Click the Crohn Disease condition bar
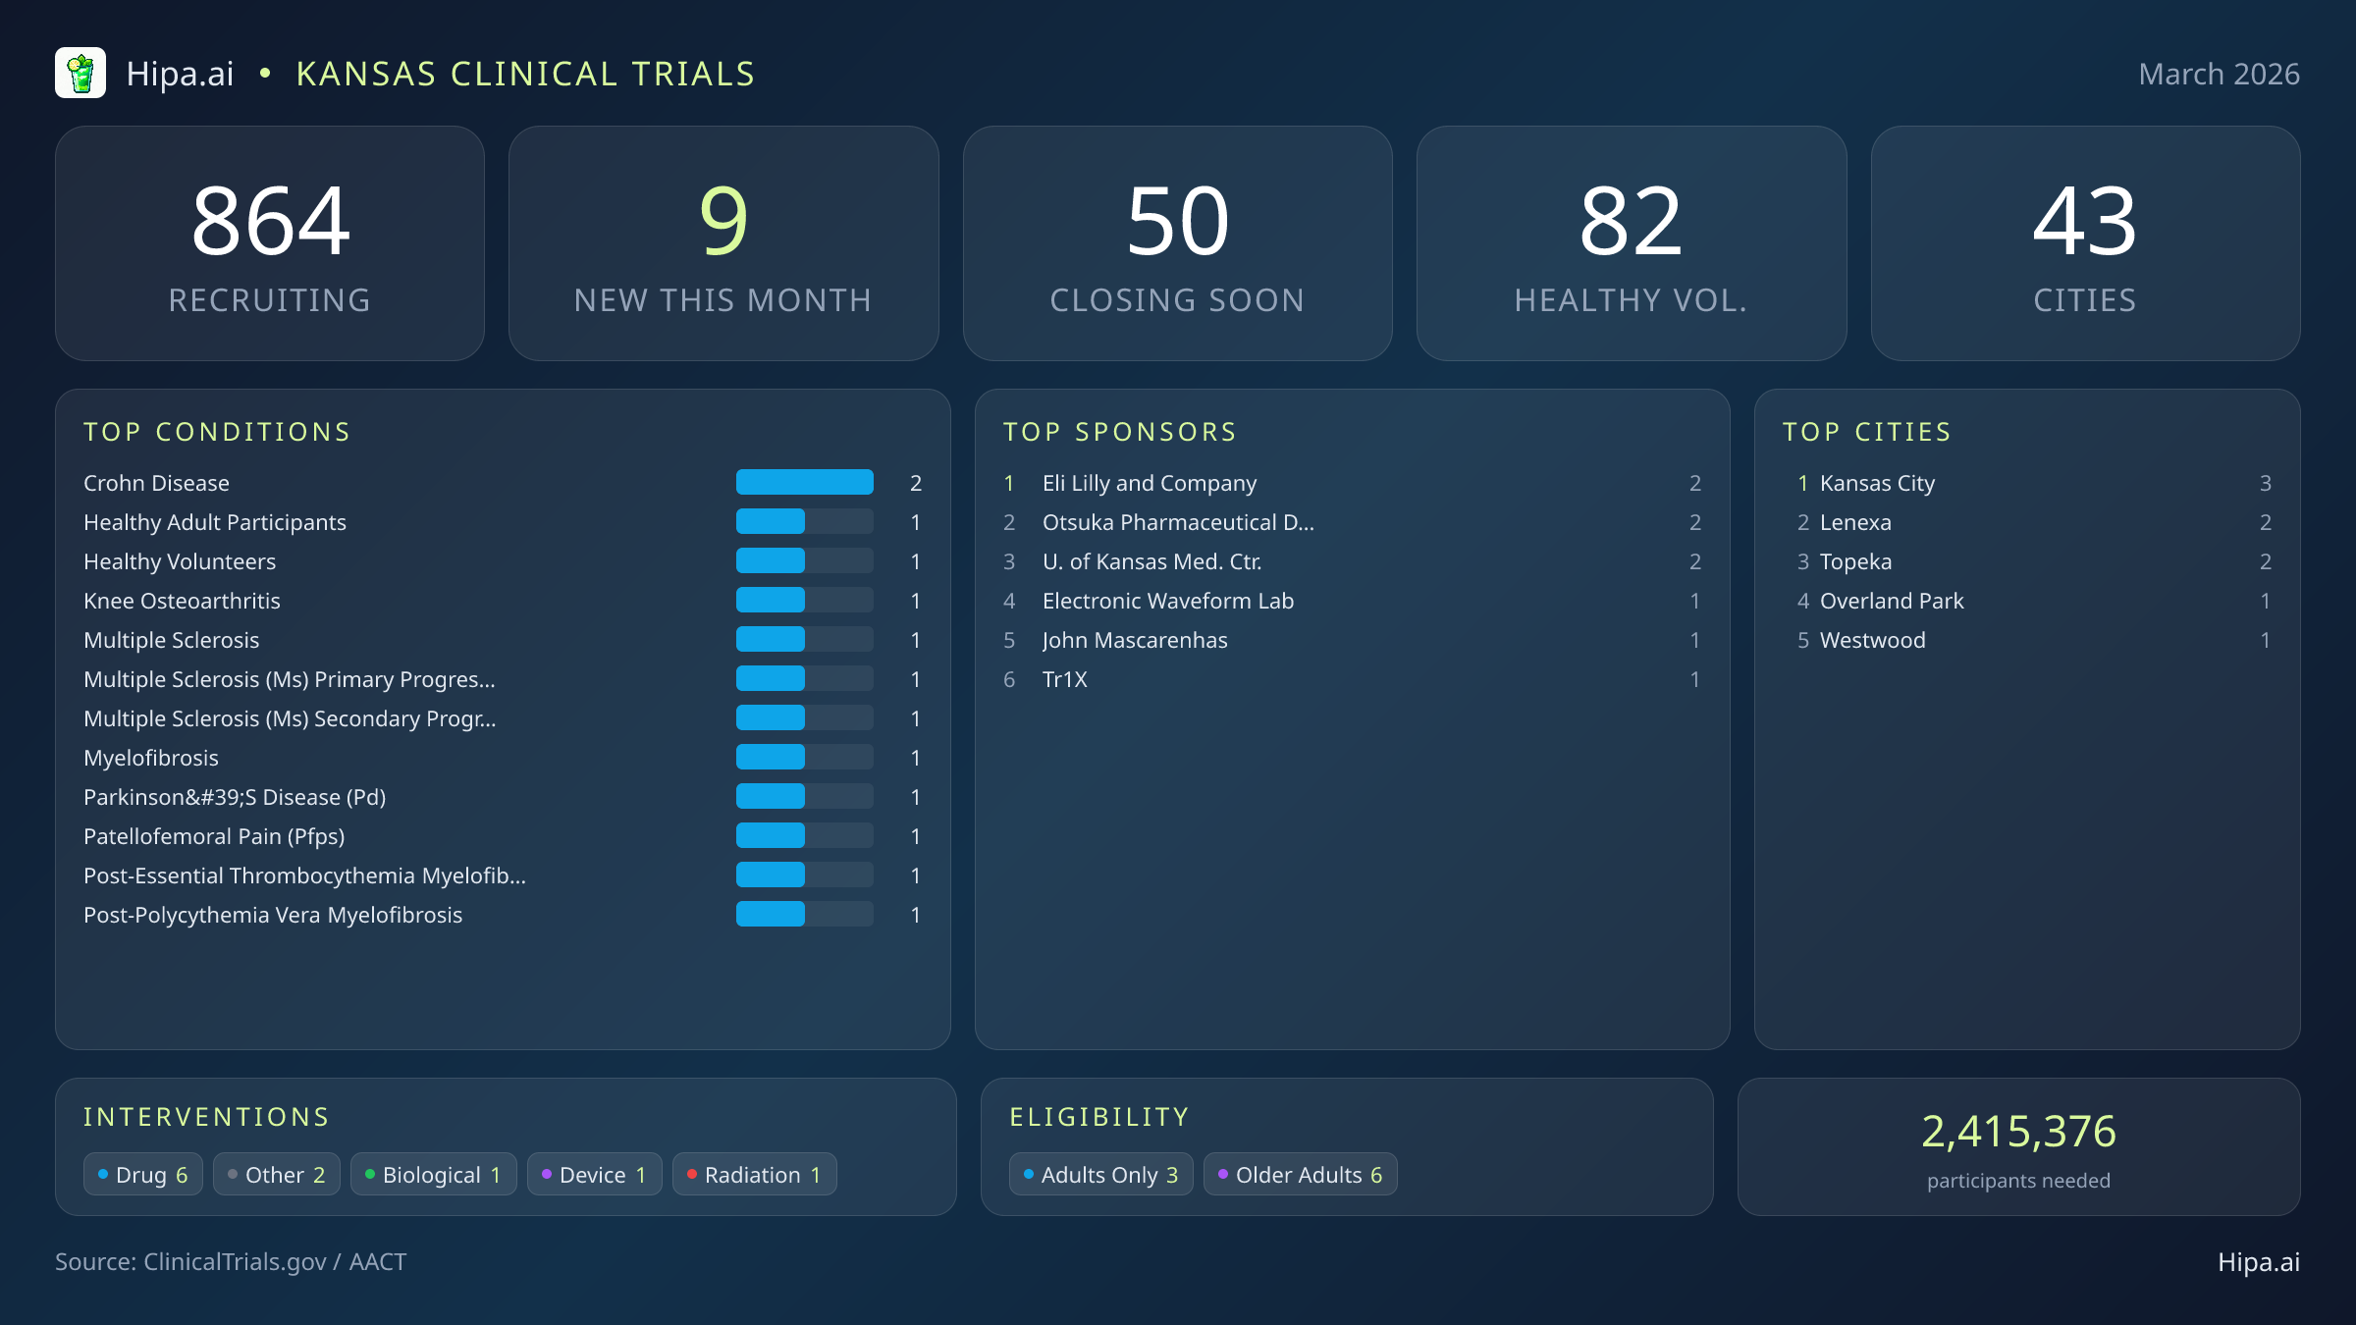The width and height of the screenshot is (2356, 1325). [804, 482]
